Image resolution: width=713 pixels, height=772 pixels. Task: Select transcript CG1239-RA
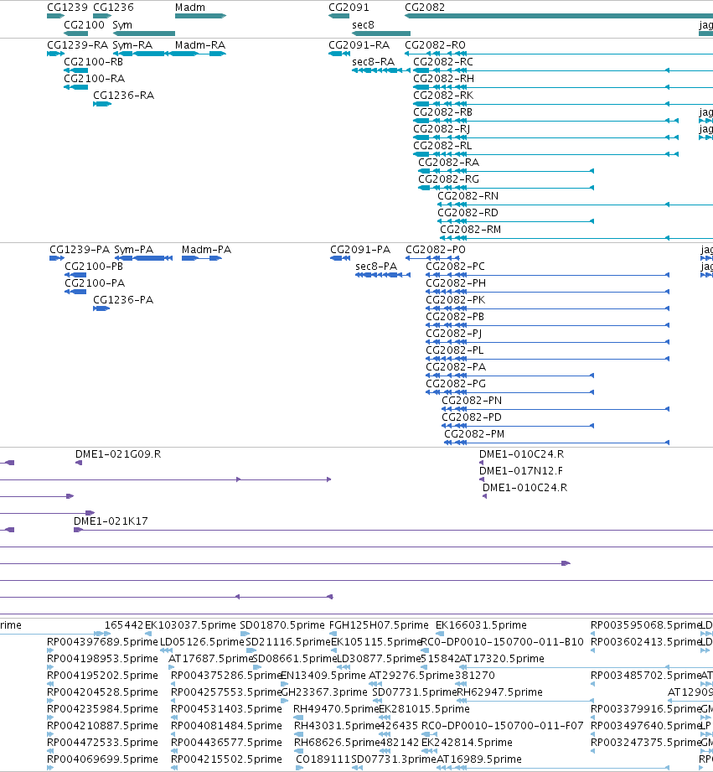(77, 44)
